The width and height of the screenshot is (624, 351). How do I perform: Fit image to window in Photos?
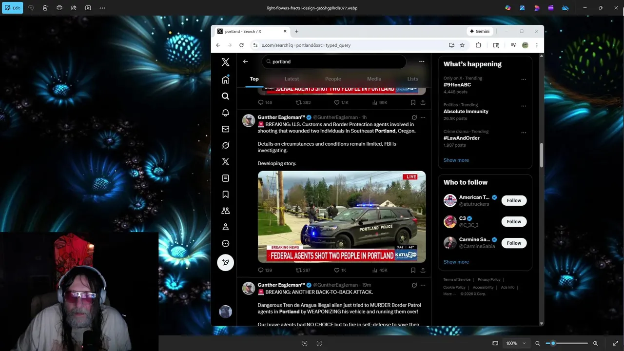(x=495, y=343)
